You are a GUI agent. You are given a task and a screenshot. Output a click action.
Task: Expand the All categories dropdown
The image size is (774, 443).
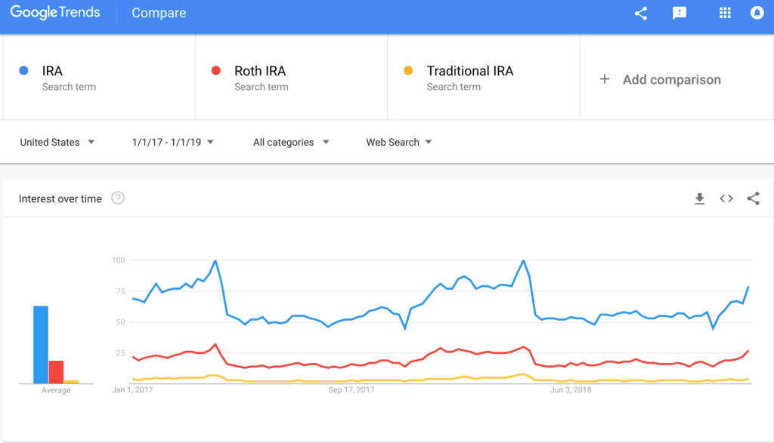[x=291, y=143]
